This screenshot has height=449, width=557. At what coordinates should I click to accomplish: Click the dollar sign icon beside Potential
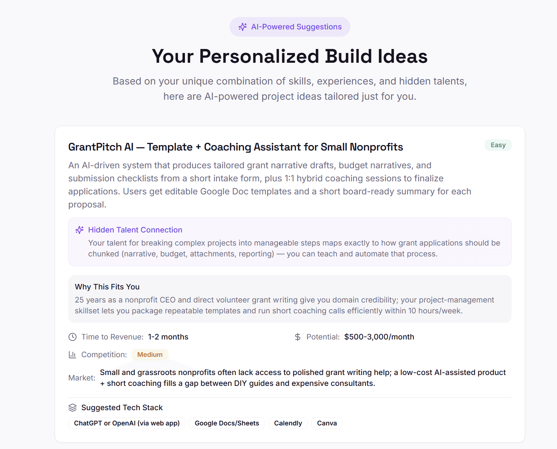point(297,337)
